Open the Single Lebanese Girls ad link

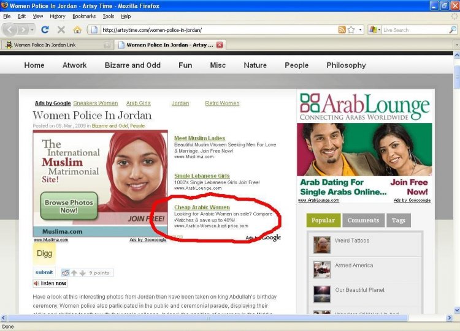(202, 176)
